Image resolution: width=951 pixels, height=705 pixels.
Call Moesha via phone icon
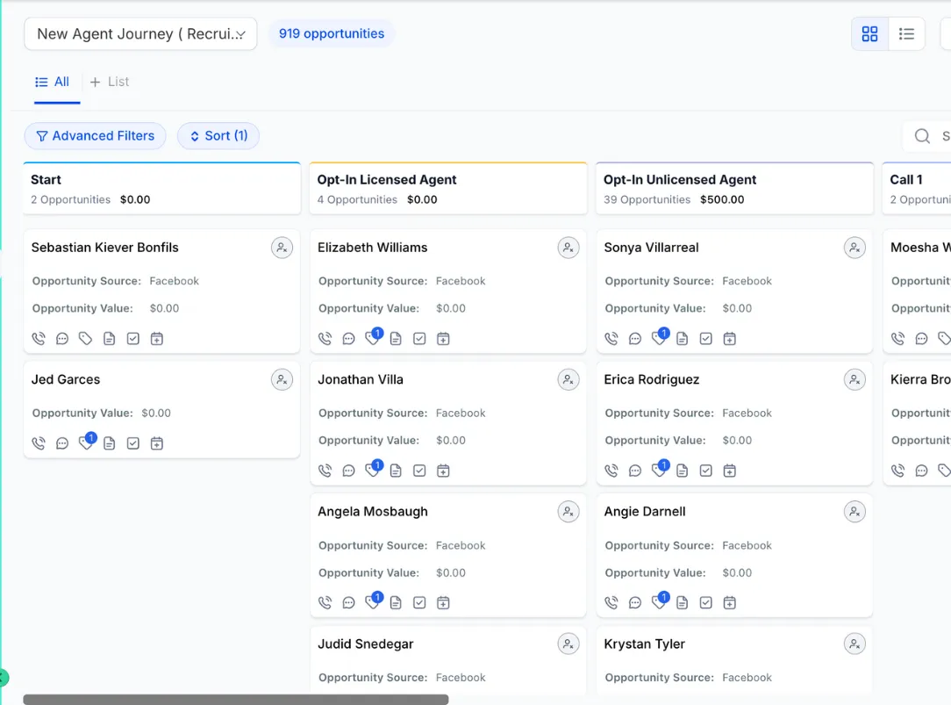(x=898, y=339)
